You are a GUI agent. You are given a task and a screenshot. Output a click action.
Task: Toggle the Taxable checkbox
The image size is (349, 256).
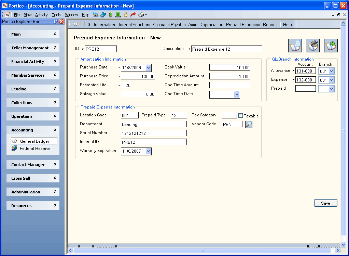tap(240, 116)
